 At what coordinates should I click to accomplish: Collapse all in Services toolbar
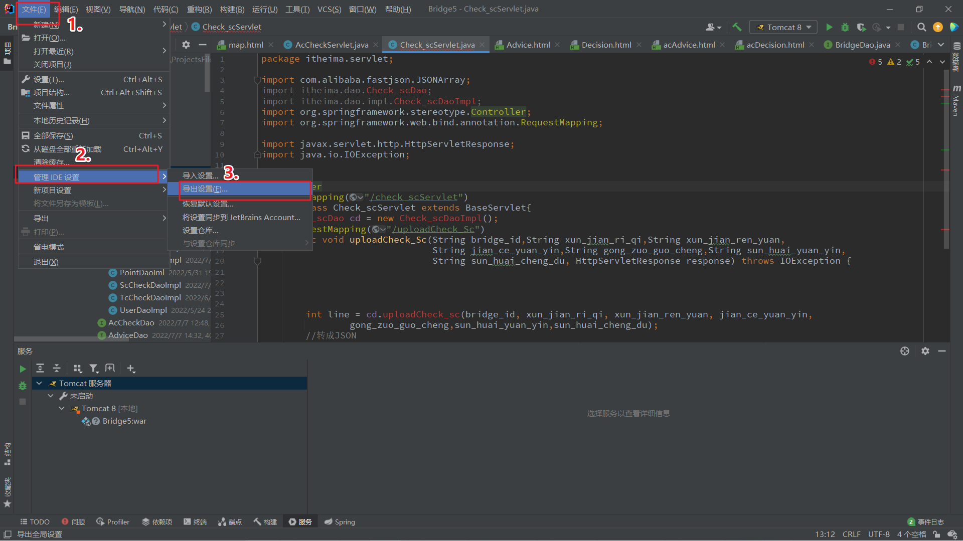tap(57, 369)
